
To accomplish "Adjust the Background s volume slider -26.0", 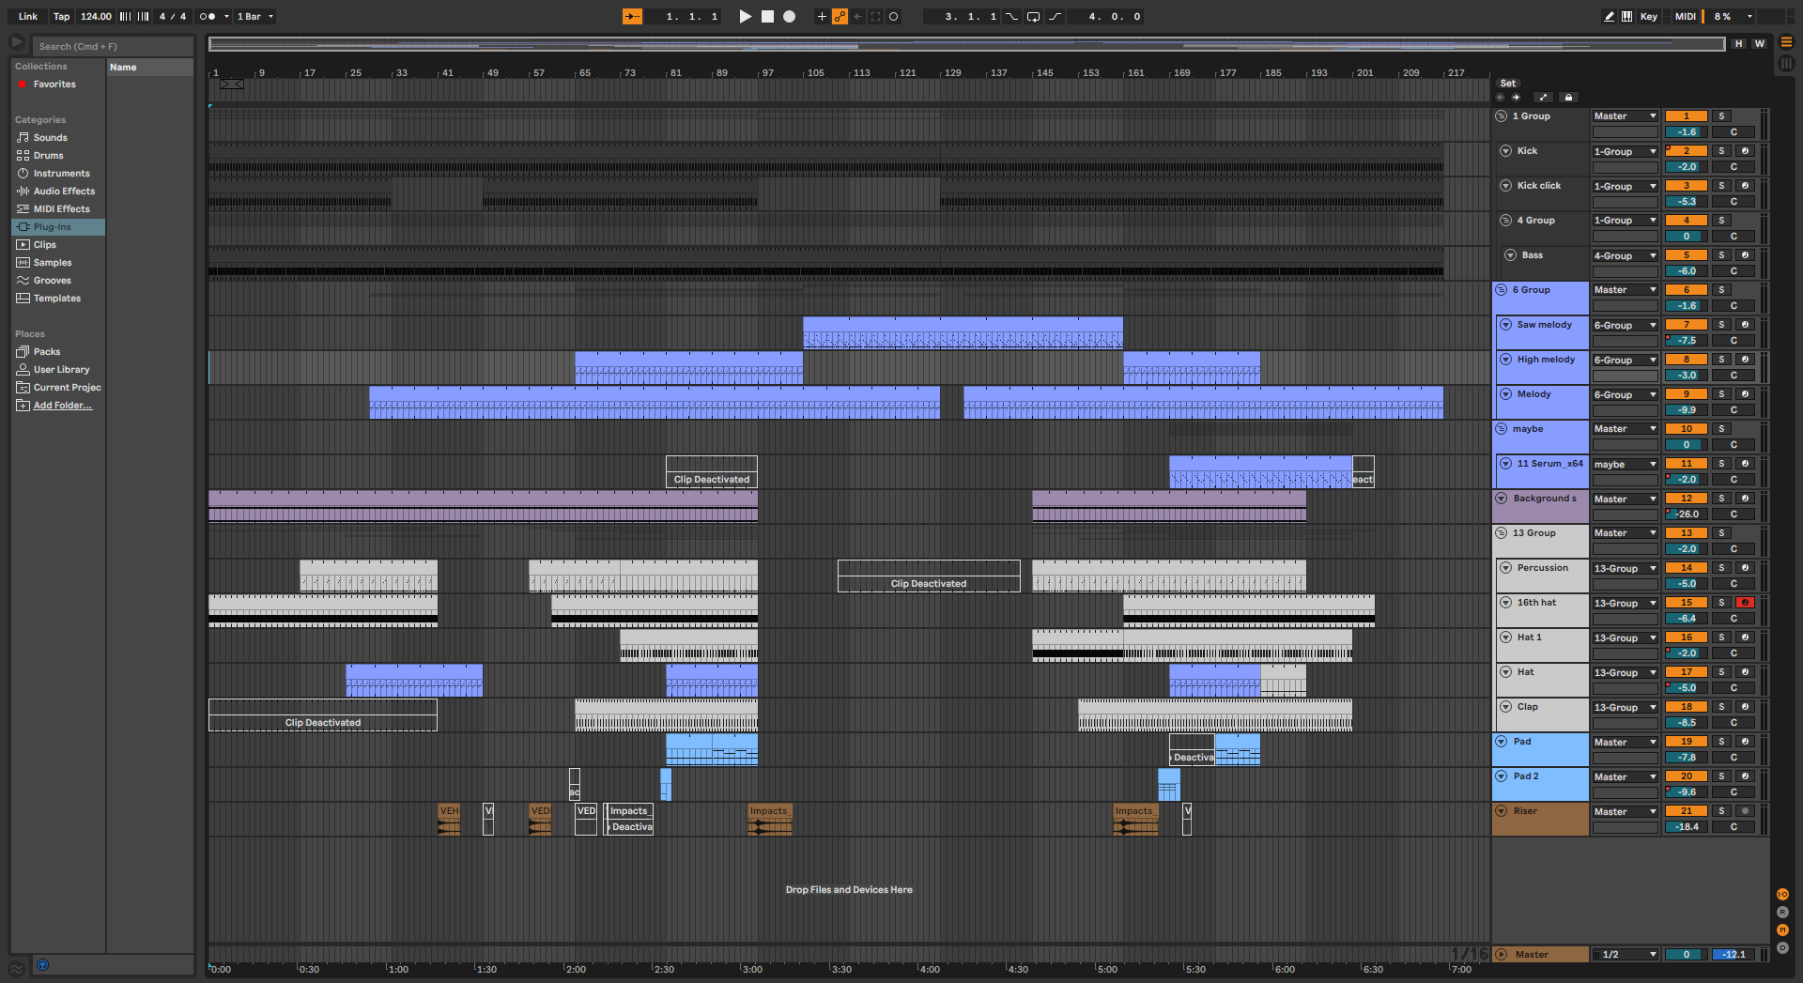I will click(1686, 515).
